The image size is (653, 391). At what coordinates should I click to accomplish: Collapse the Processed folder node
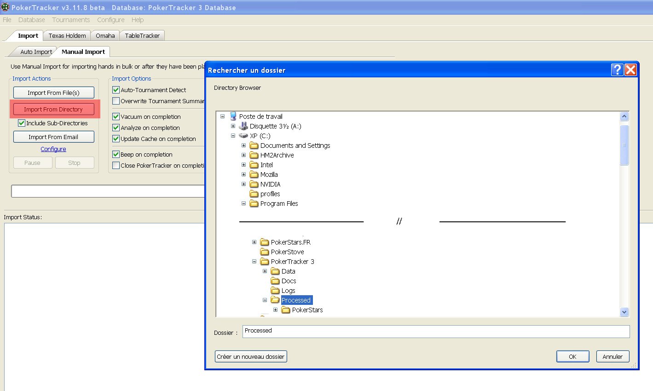pos(265,300)
